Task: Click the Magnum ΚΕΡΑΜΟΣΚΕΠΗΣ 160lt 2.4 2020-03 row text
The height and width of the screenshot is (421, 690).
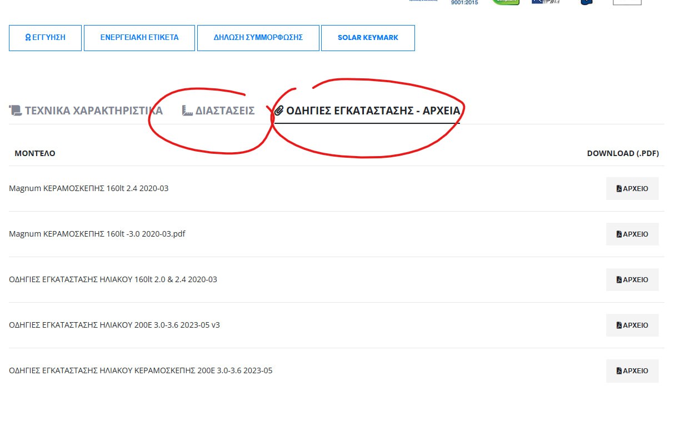Action: tap(88, 188)
